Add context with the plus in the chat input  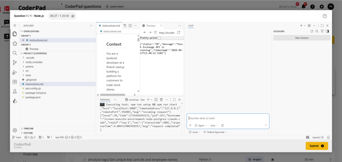point(190,125)
